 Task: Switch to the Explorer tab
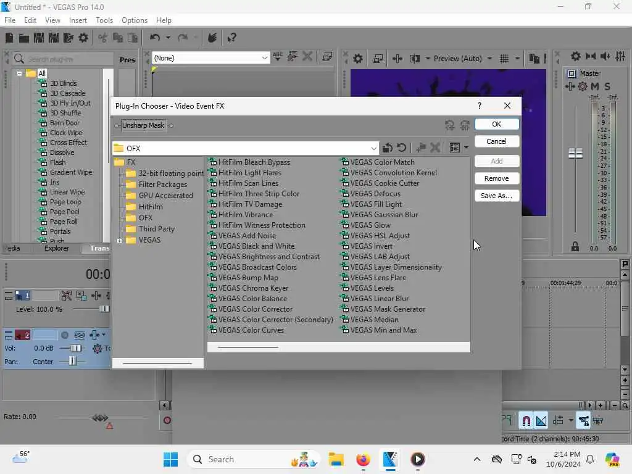tap(56, 248)
